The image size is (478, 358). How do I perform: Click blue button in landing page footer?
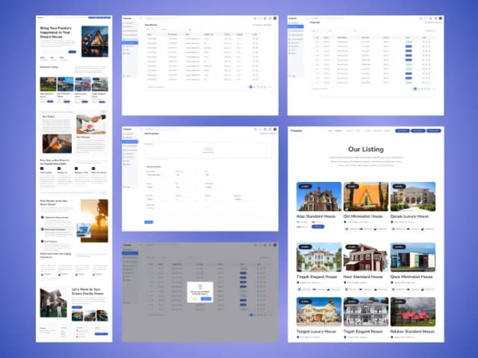click(102, 334)
